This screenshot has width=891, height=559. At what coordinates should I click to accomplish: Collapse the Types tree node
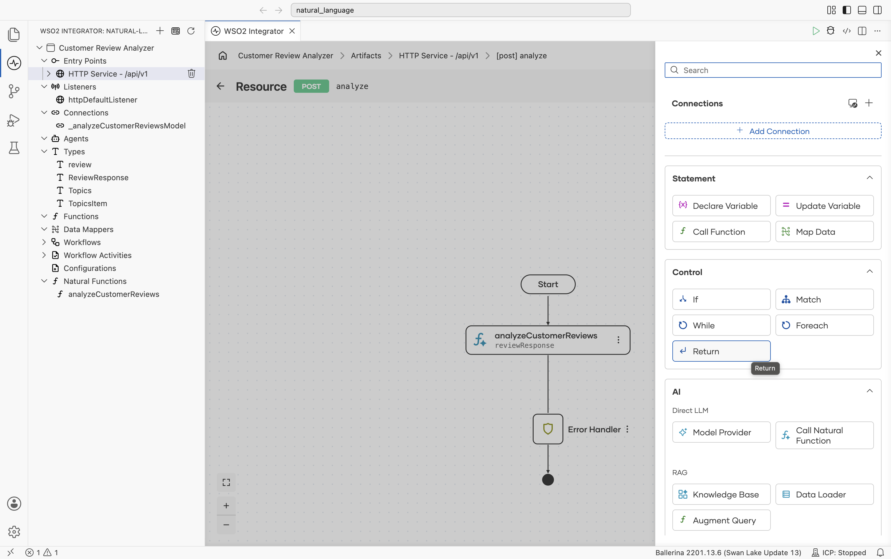tap(44, 151)
